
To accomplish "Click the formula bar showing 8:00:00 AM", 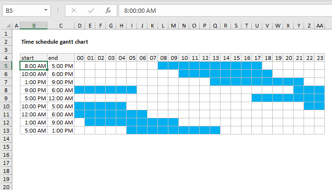I will (x=225, y=10).
